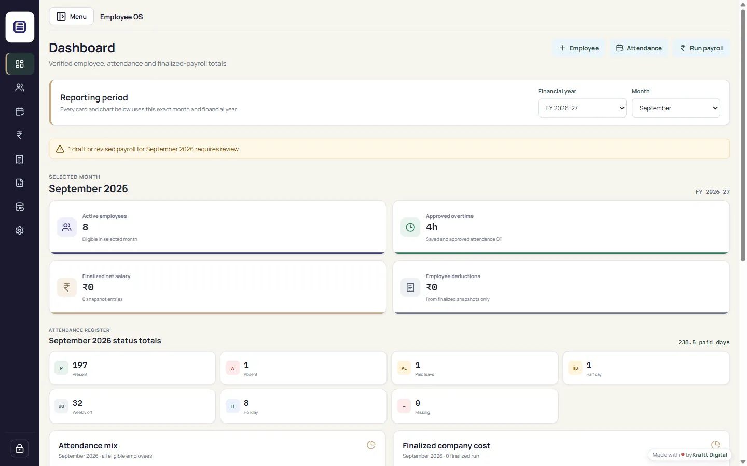The width and height of the screenshot is (747, 466).
Task: Click the 'Eligible in selected month' text
Action: click(x=110, y=239)
